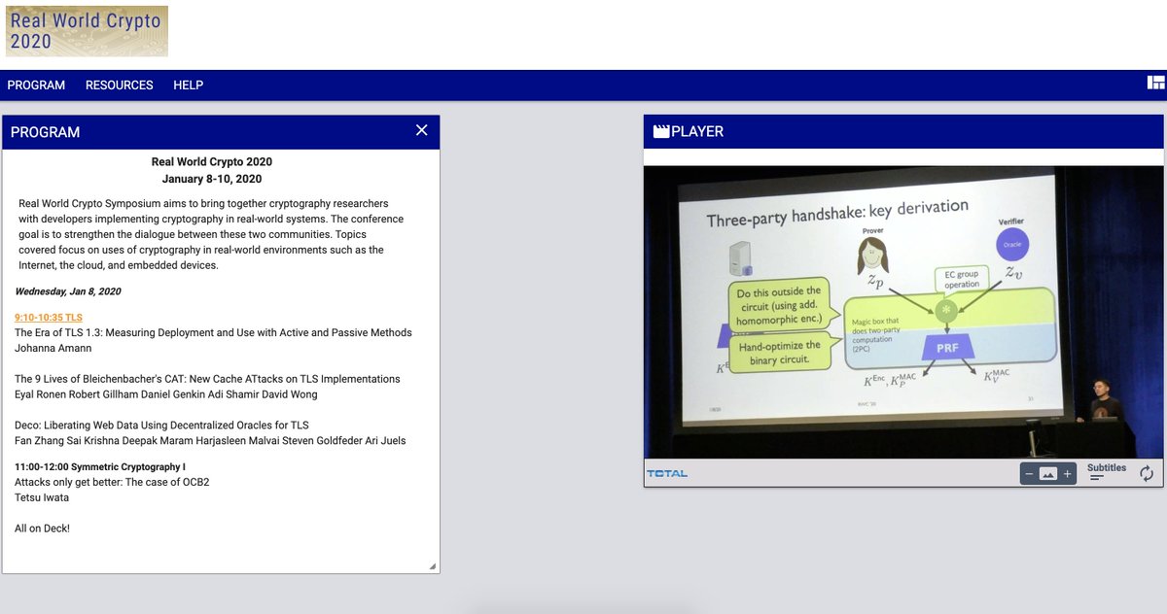The image size is (1167, 614).
Task: Select talk "The Era of TLS 1.3"
Action: coord(213,332)
